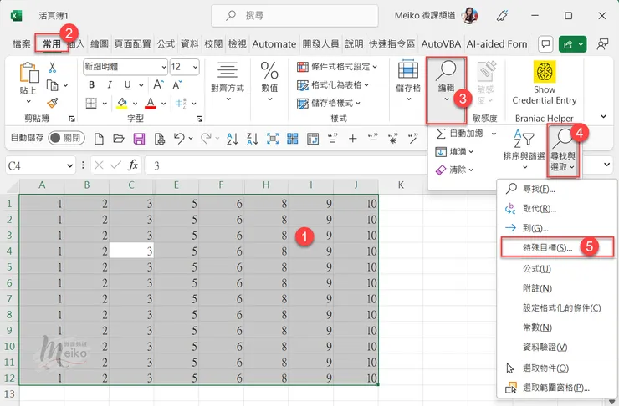Click the Sort and Filter button

(x=524, y=149)
